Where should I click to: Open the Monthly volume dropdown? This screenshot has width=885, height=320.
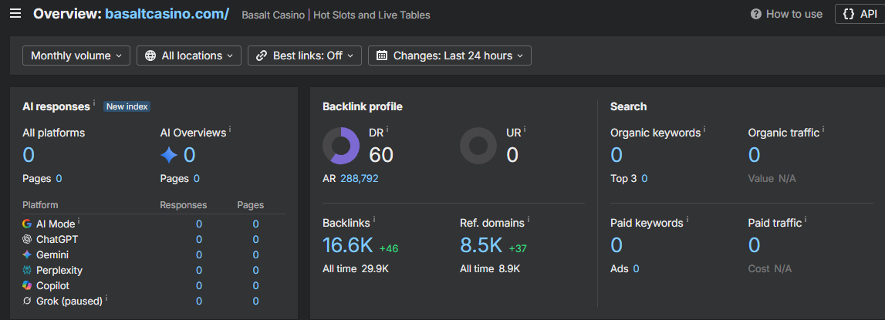click(x=76, y=56)
